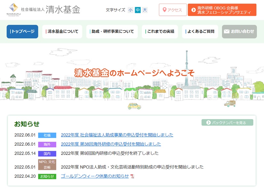Click the arrow icon in the orange OBOG banner
264x190 pixels.
point(193,10)
